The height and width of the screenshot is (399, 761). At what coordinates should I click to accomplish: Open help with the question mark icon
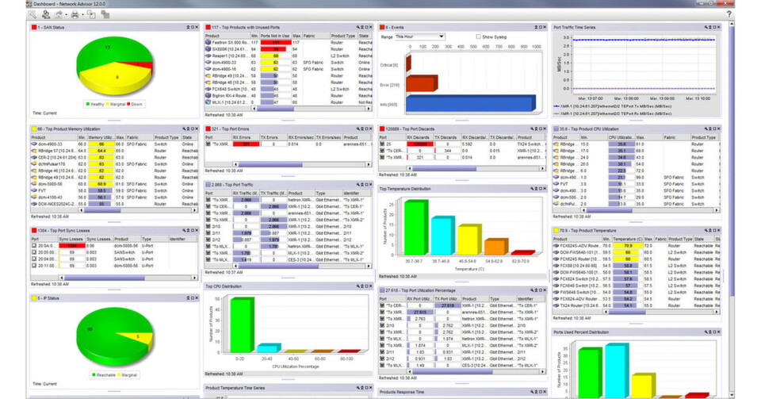pos(728,14)
